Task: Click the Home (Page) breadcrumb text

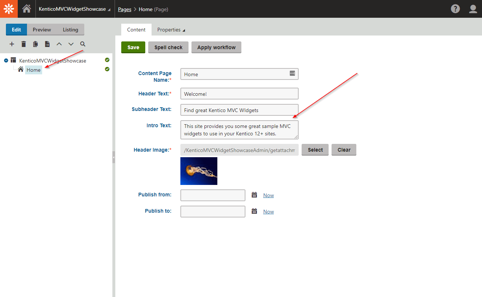Action: pos(153,9)
